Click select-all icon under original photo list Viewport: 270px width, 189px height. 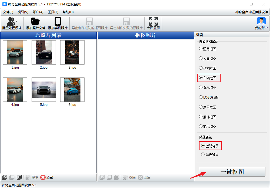click(x=5, y=177)
